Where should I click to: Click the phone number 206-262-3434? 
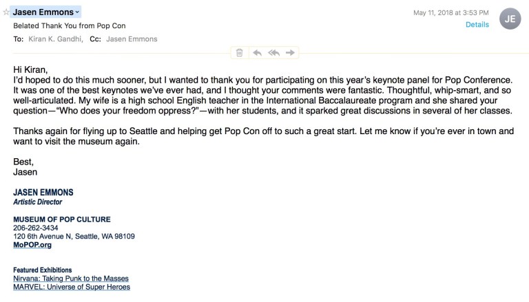[36, 228]
